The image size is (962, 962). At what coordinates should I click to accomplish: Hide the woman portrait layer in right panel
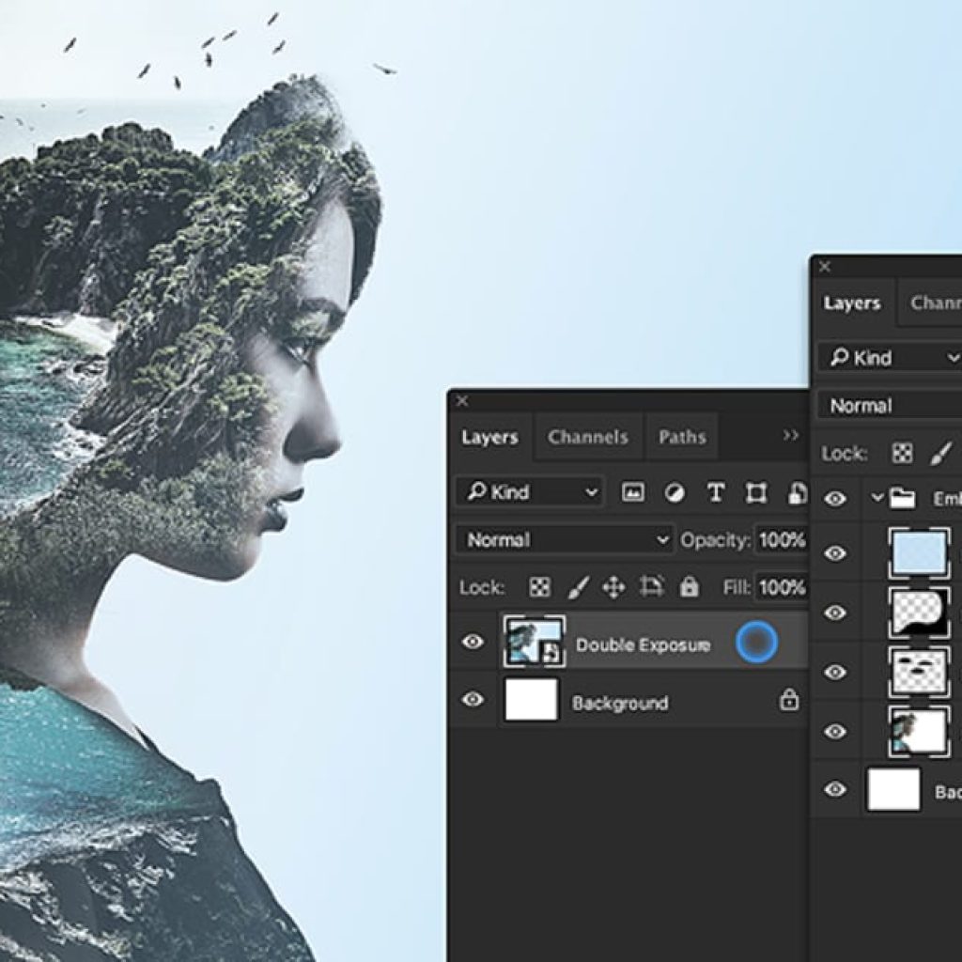[x=834, y=731]
